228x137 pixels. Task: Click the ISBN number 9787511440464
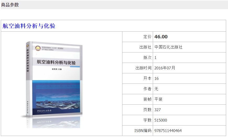pos(168,131)
